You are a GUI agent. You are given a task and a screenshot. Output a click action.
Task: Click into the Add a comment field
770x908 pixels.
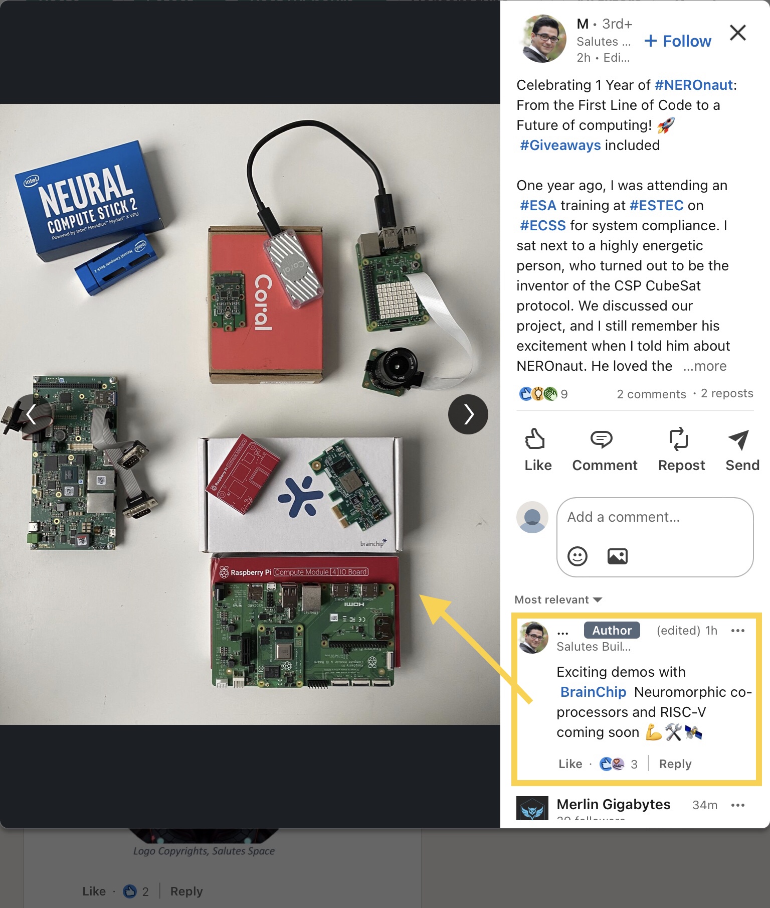point(654,517)
